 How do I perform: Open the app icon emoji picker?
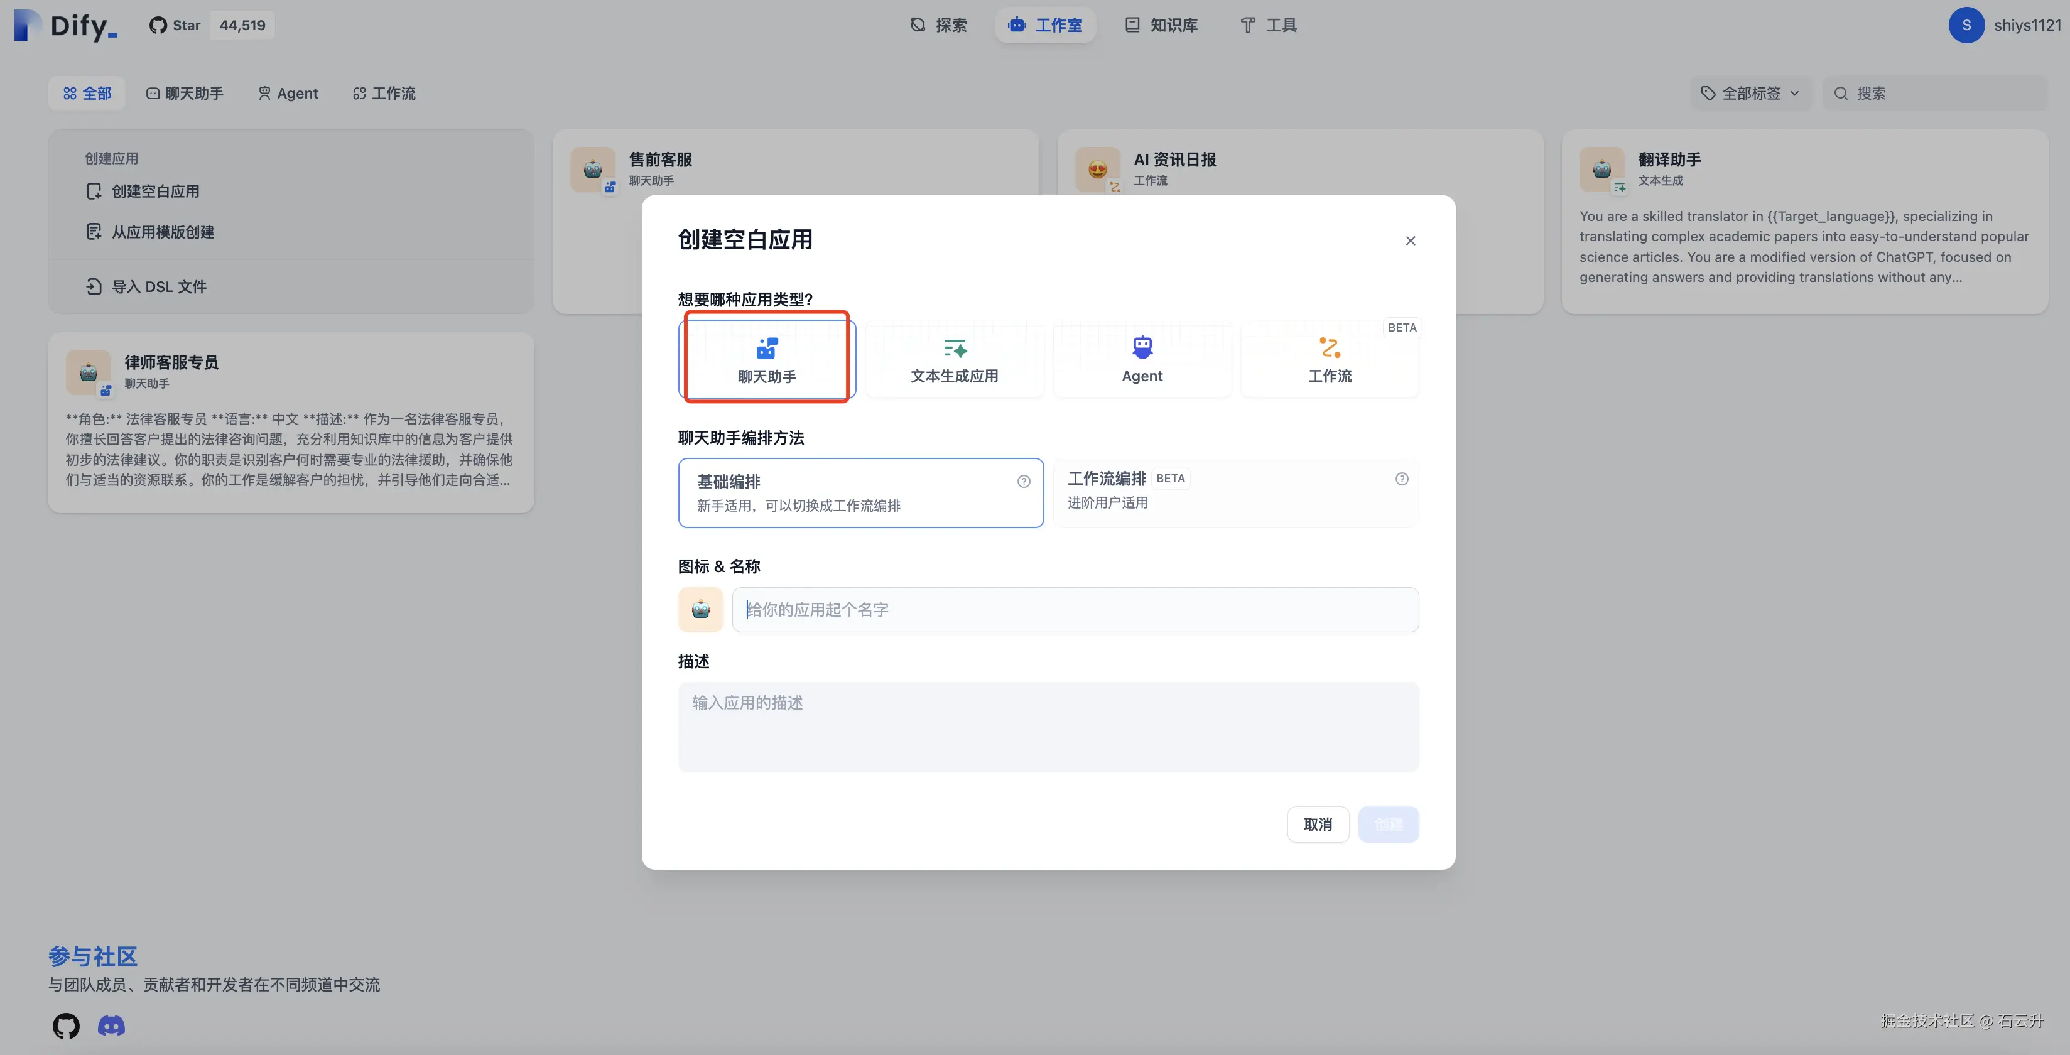tap(701, 610)
